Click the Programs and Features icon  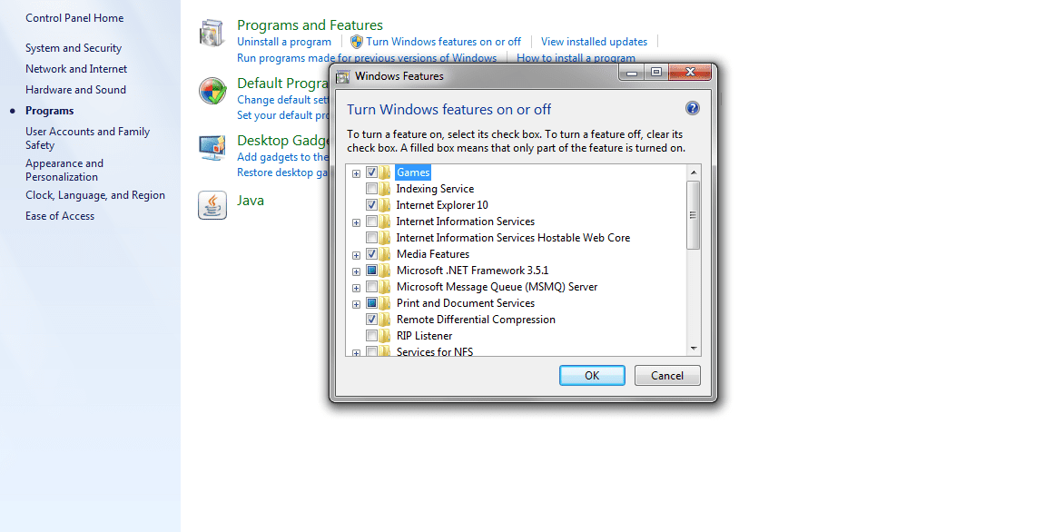(212, 34)
